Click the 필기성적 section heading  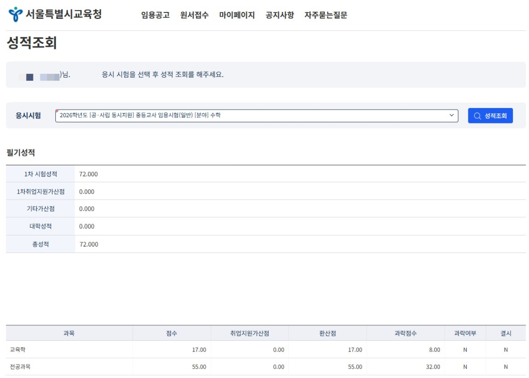(20, 152)
